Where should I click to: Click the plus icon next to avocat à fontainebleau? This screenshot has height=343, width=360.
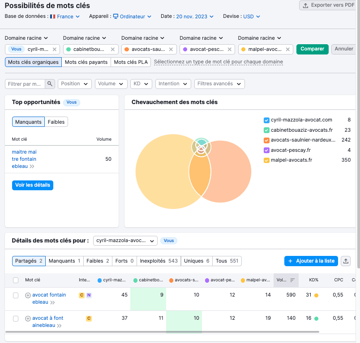28,318
